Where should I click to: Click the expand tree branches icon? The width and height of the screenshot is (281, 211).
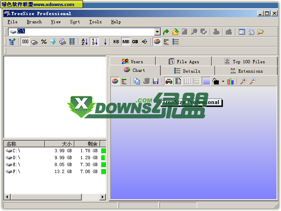click(x=12, y=42)
